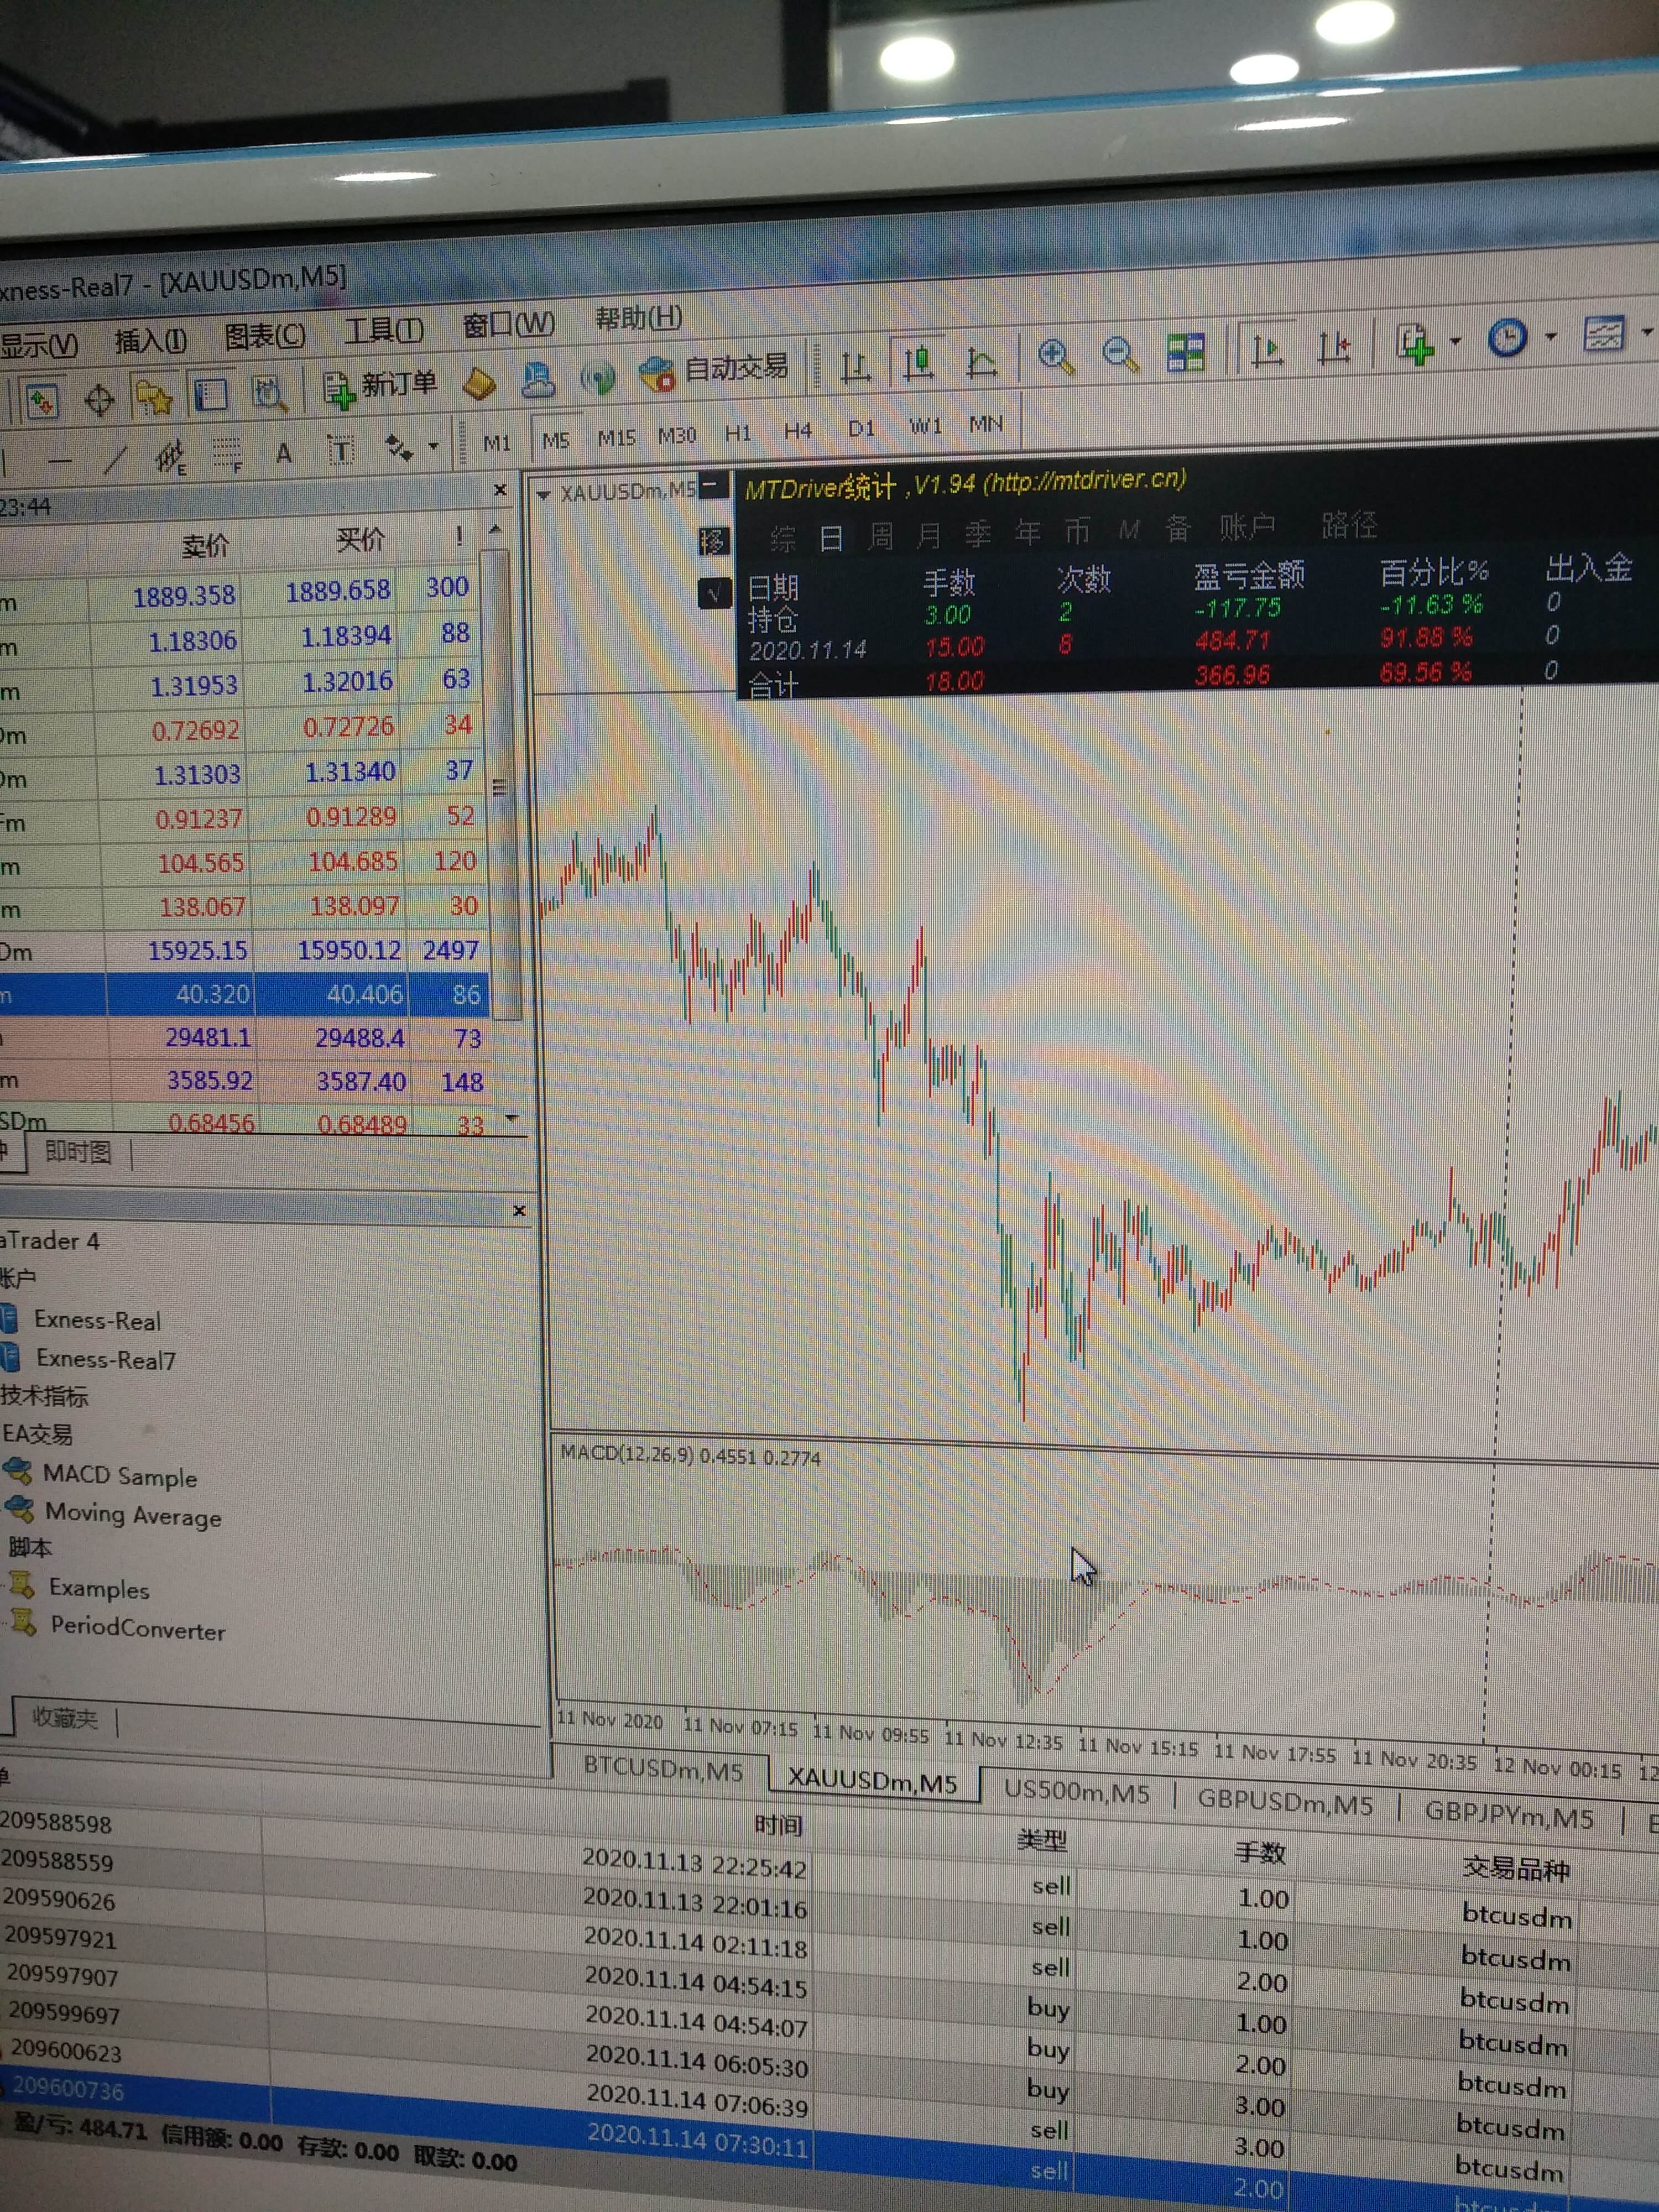Switch to the BTCUSDm,M5 chart tab
Viewport: 1659px width, 2212px height.
[x=663, y=1769]
